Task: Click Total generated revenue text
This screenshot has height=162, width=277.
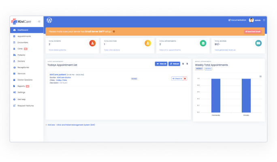Action: [x=225, y=50]
